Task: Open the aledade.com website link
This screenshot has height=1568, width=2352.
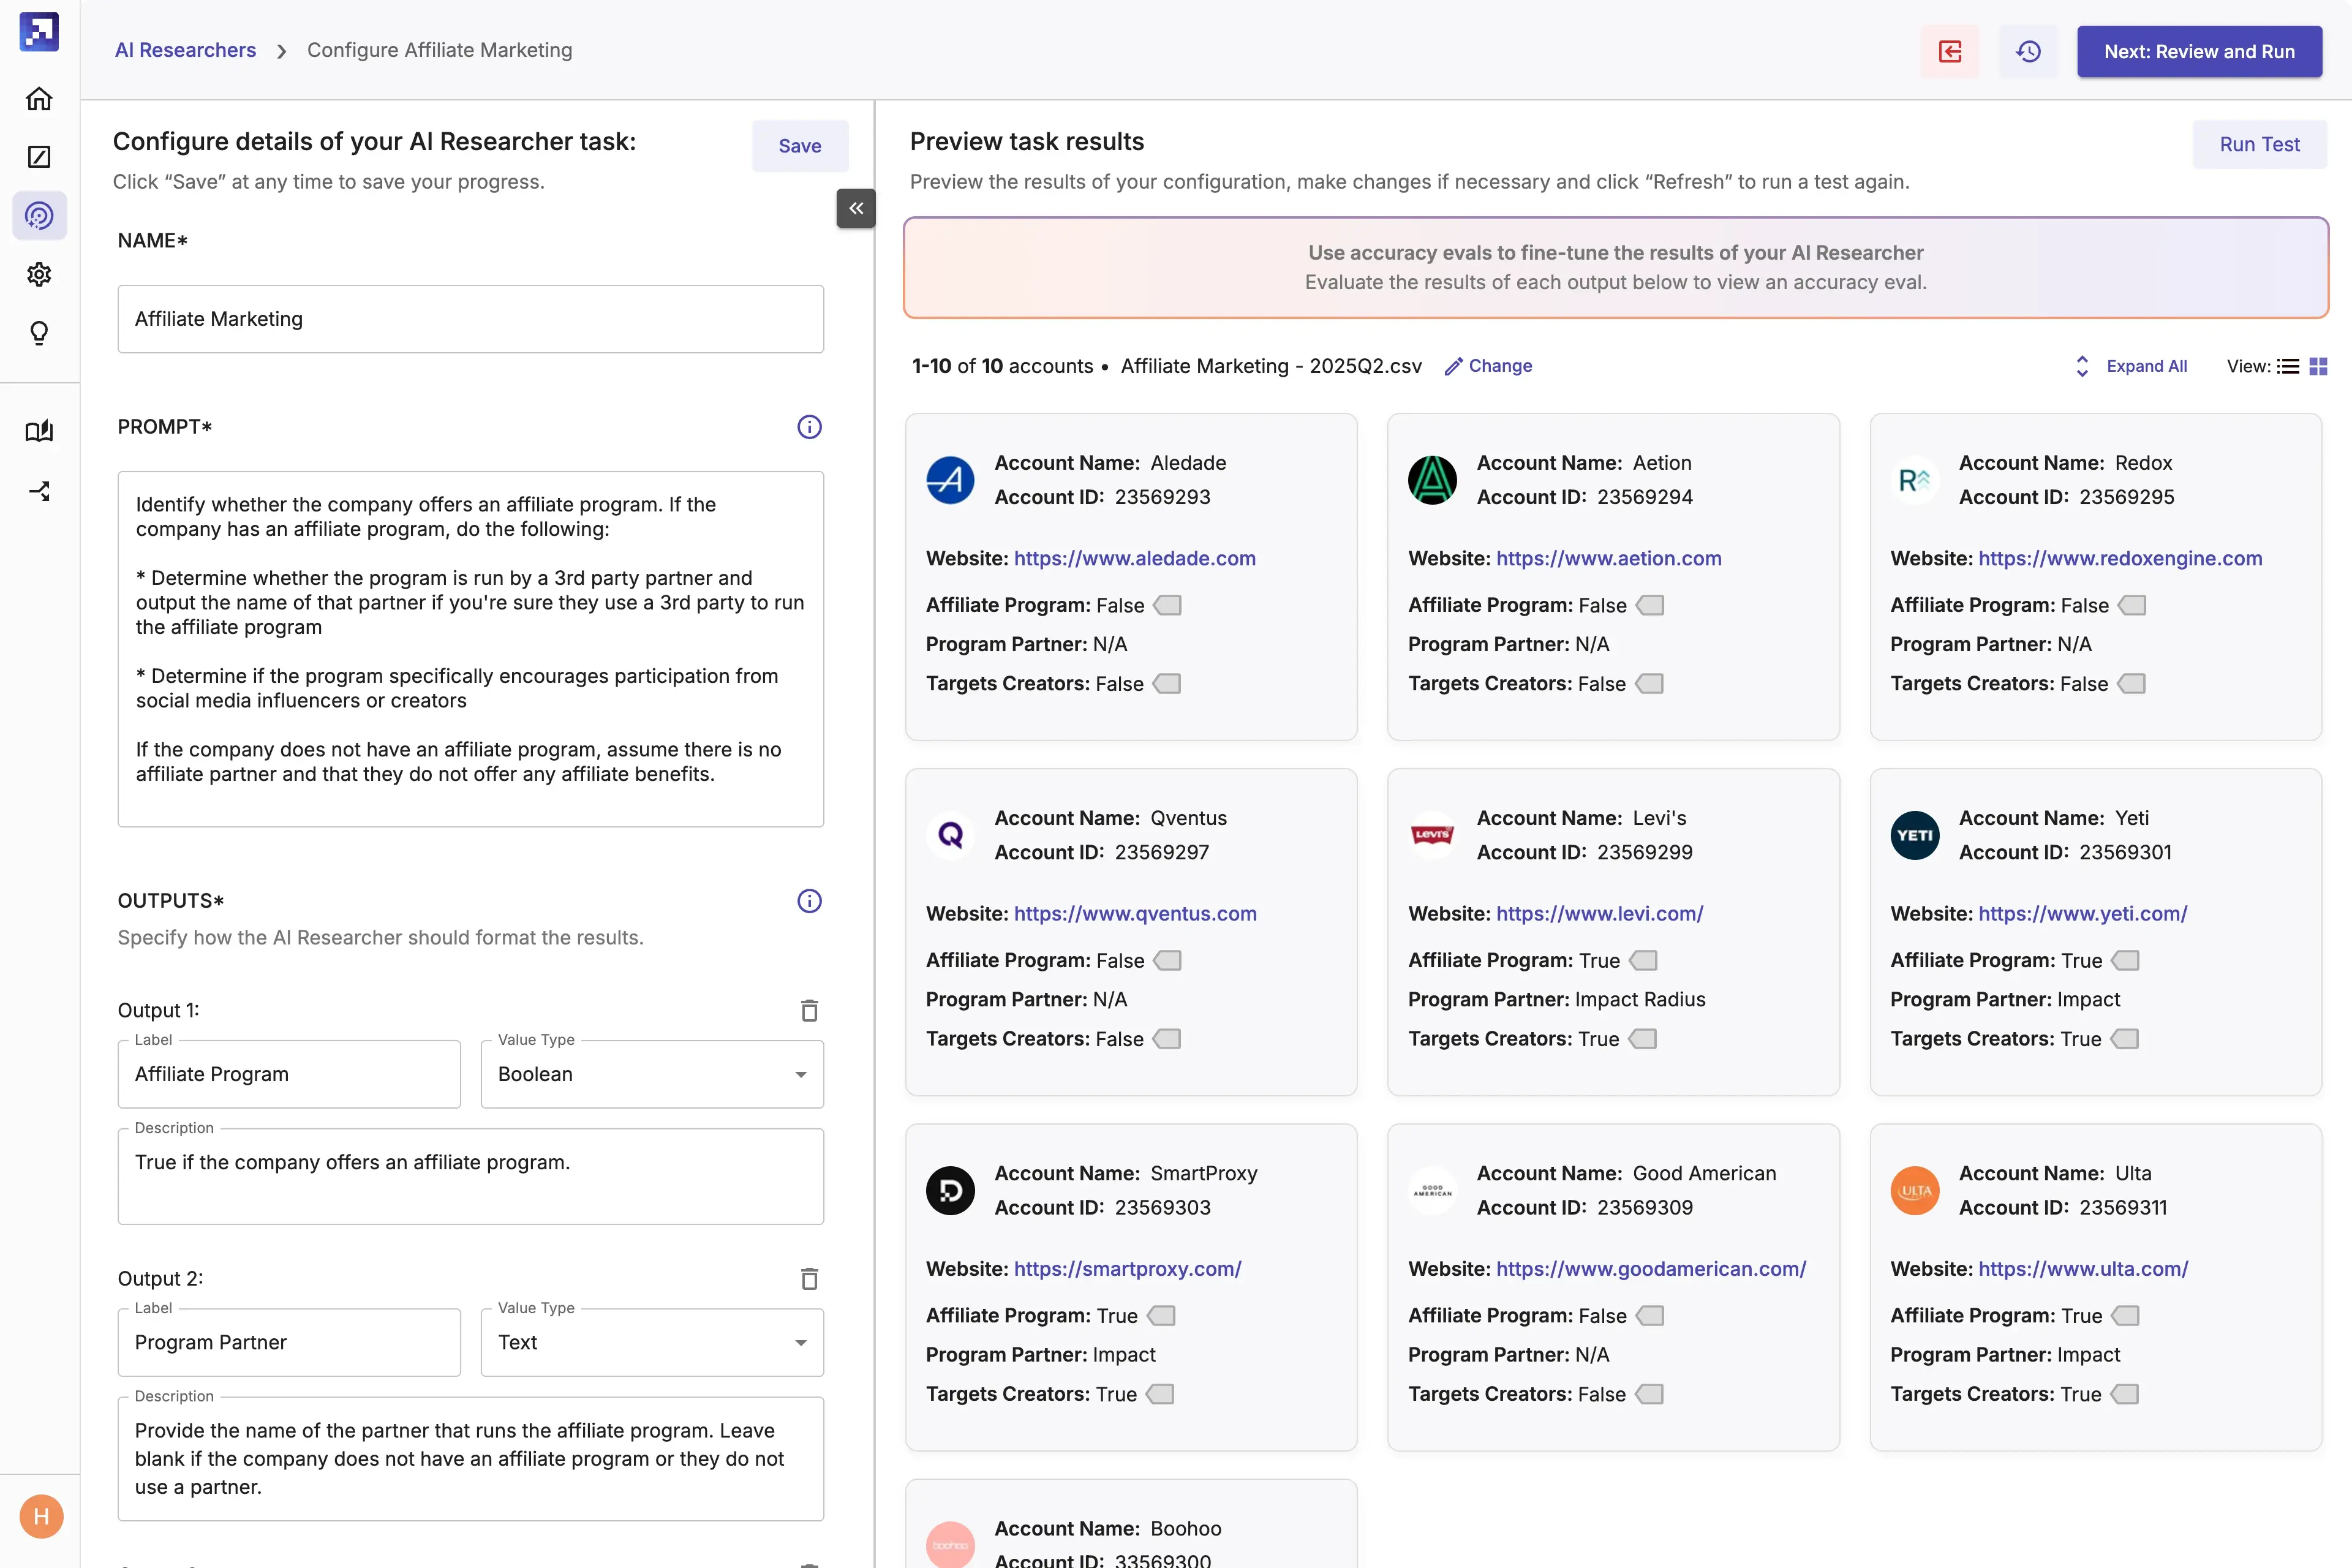Action: pyautogui.click(x=1134, y=558)
